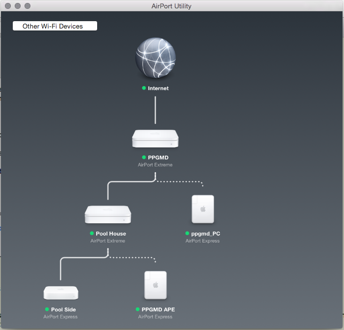The height and width of the screenshot is (330, 344).
Task: Click the PPGMD device name label
Action: tap(158, 157)
